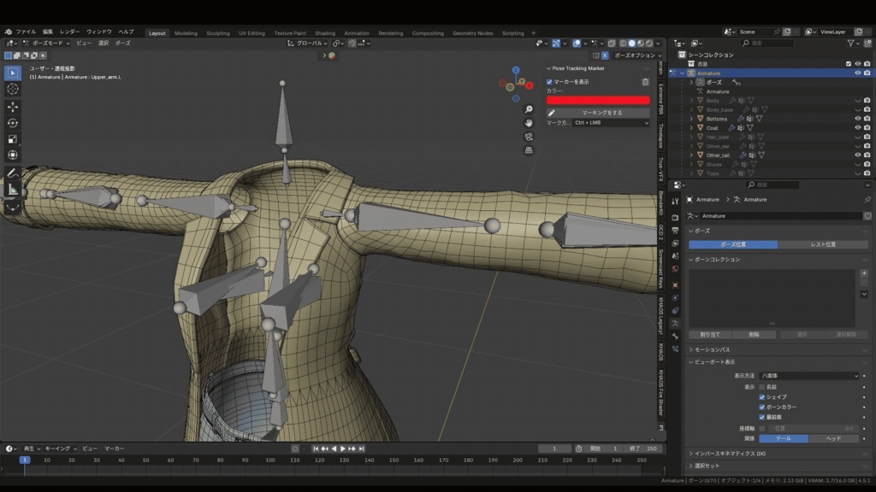Viewport: 876px width, 492px height.
Task: Select the Move tool in the toolbar
Action: [x=13, y=107]
